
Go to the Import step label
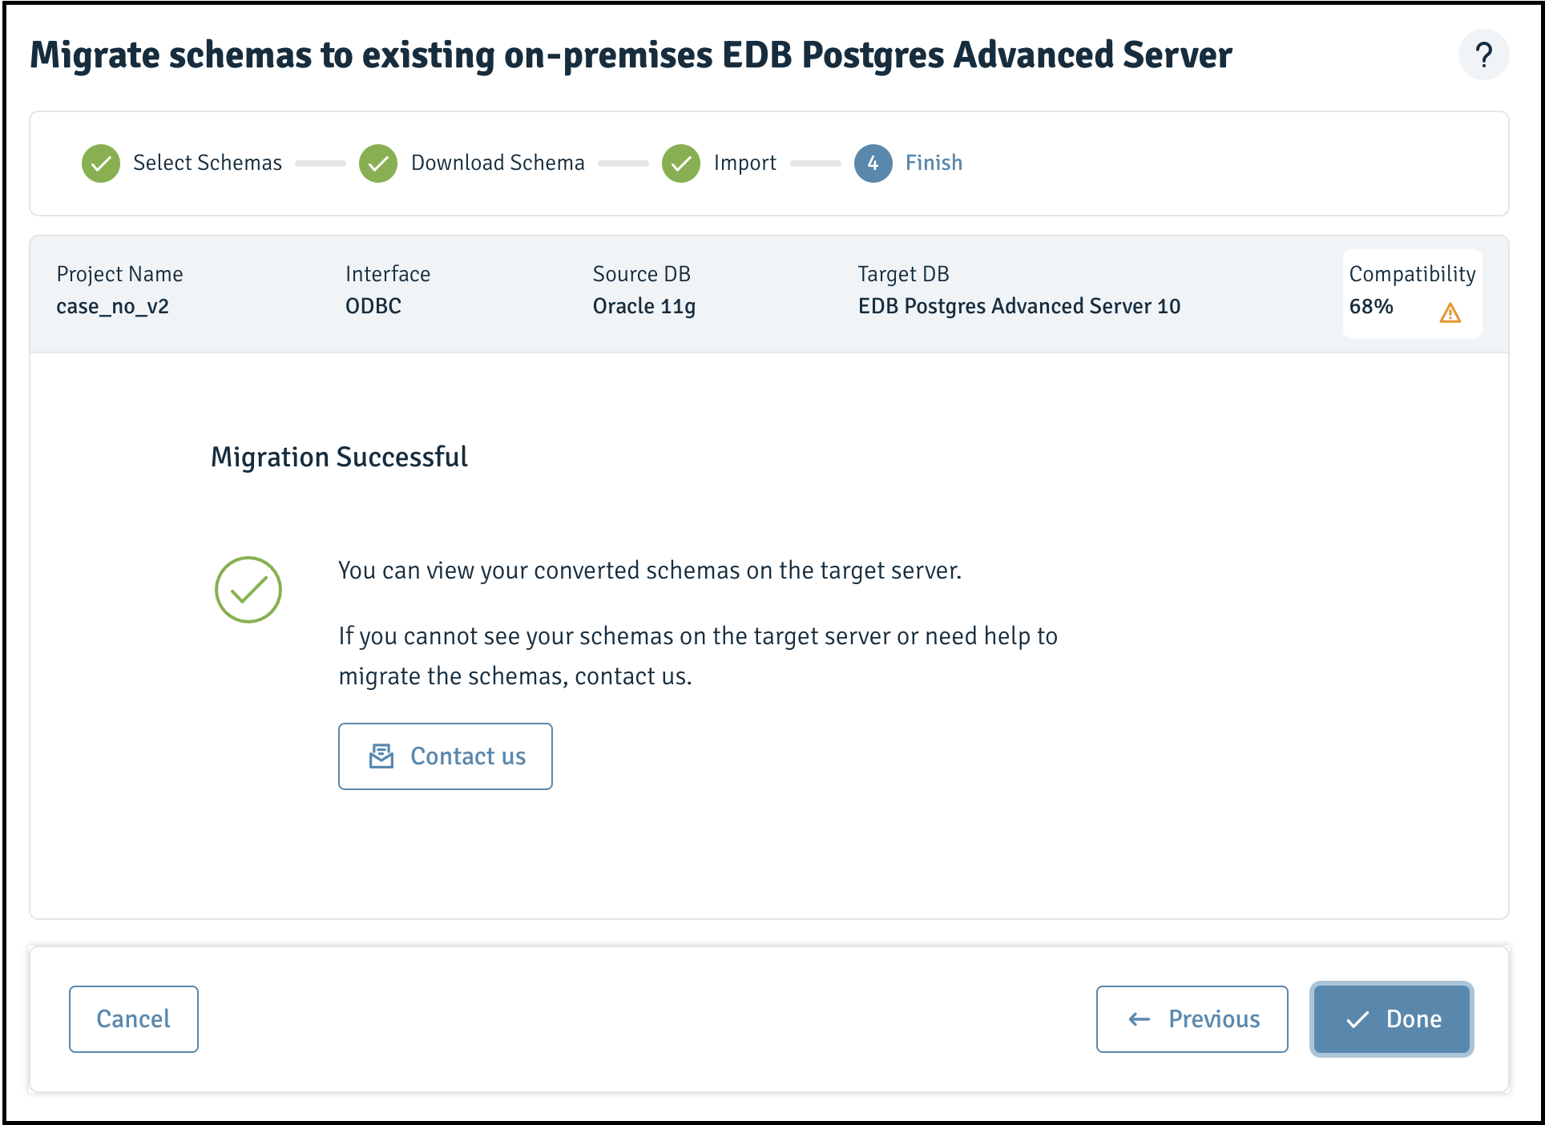(x=745, y=163)
